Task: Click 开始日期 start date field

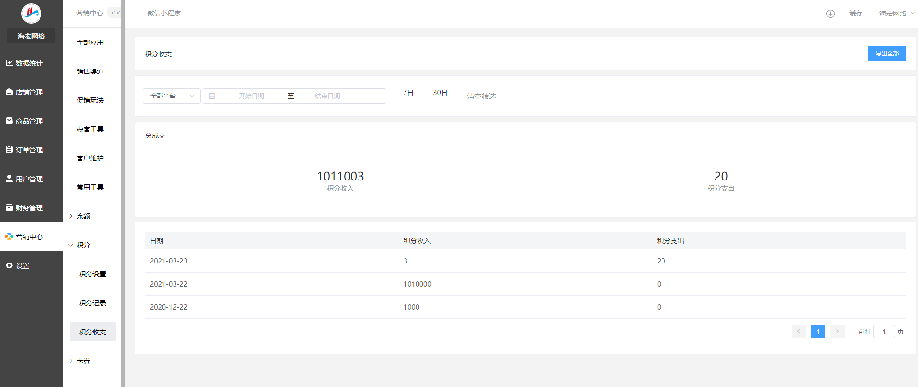Action: (x=251, y=96)
